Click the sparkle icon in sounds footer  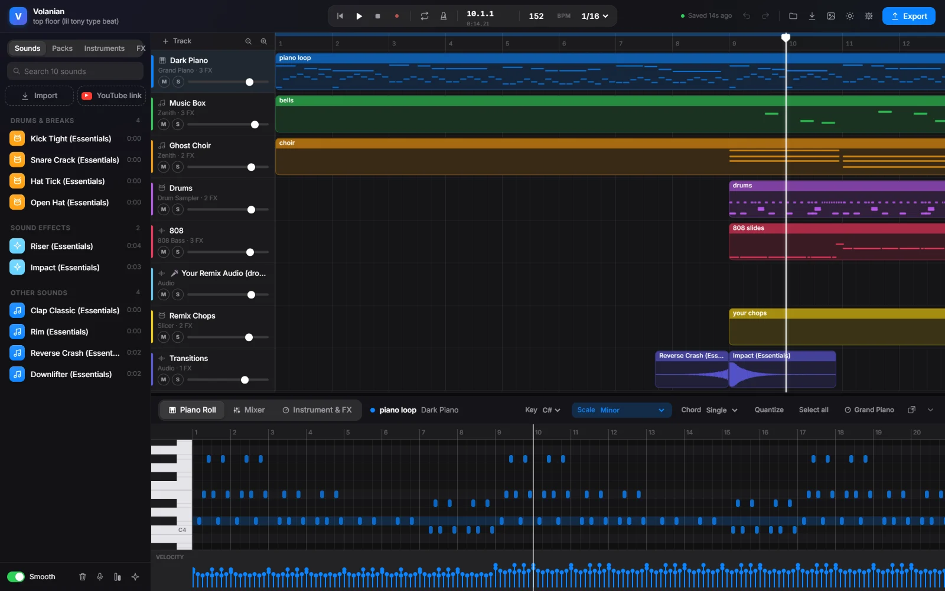(135, 577)
